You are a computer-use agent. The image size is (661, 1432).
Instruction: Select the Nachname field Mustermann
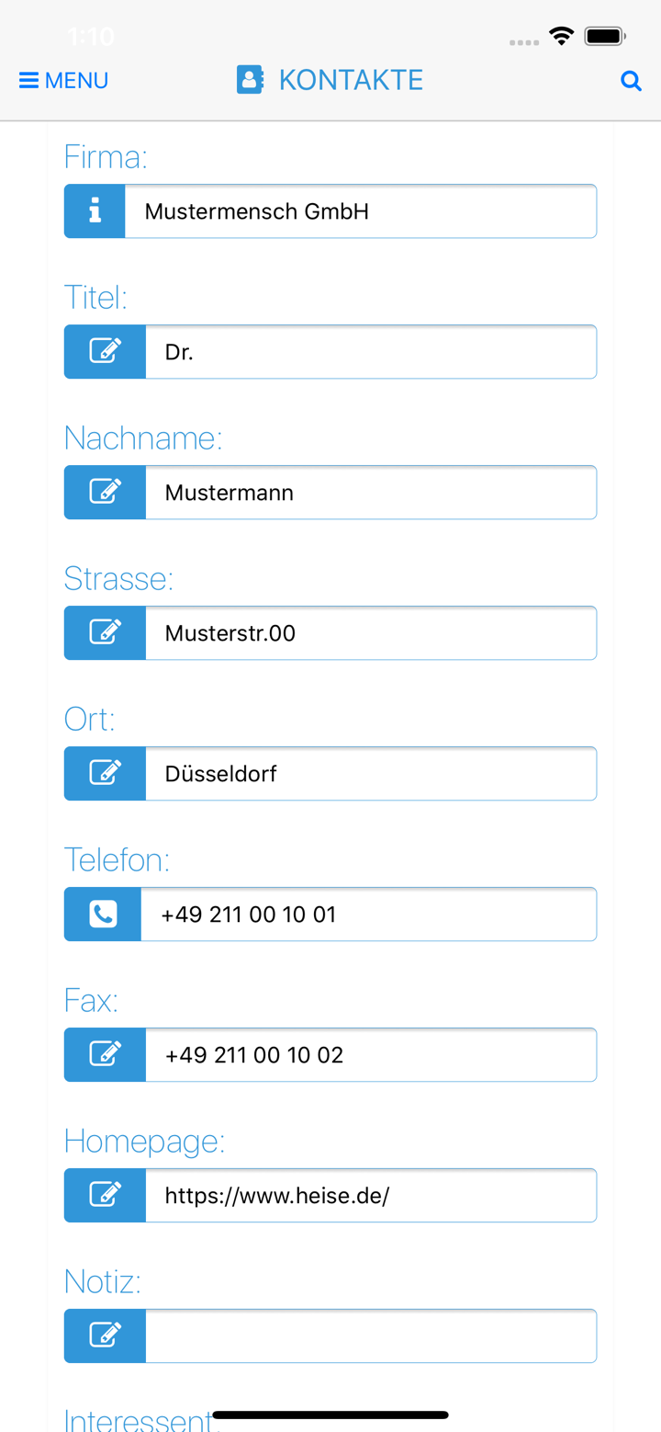tap(371, 493)
